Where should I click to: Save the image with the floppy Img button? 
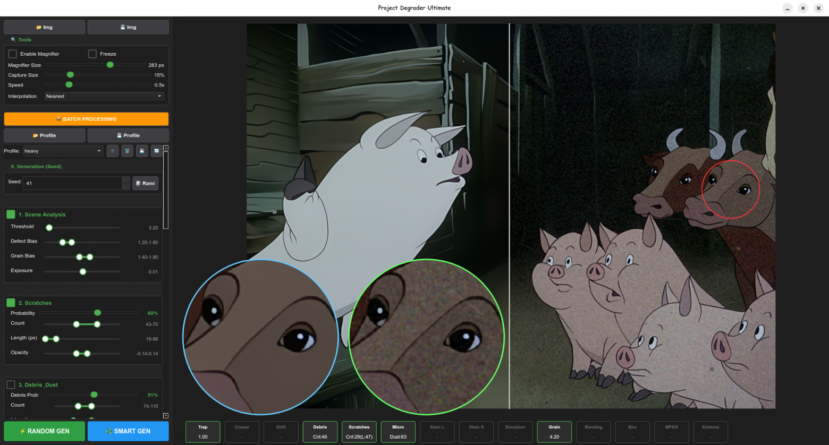(128, 27)
